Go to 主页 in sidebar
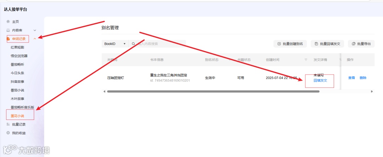This screenshot has width=383, height=157. click(15, 22)
